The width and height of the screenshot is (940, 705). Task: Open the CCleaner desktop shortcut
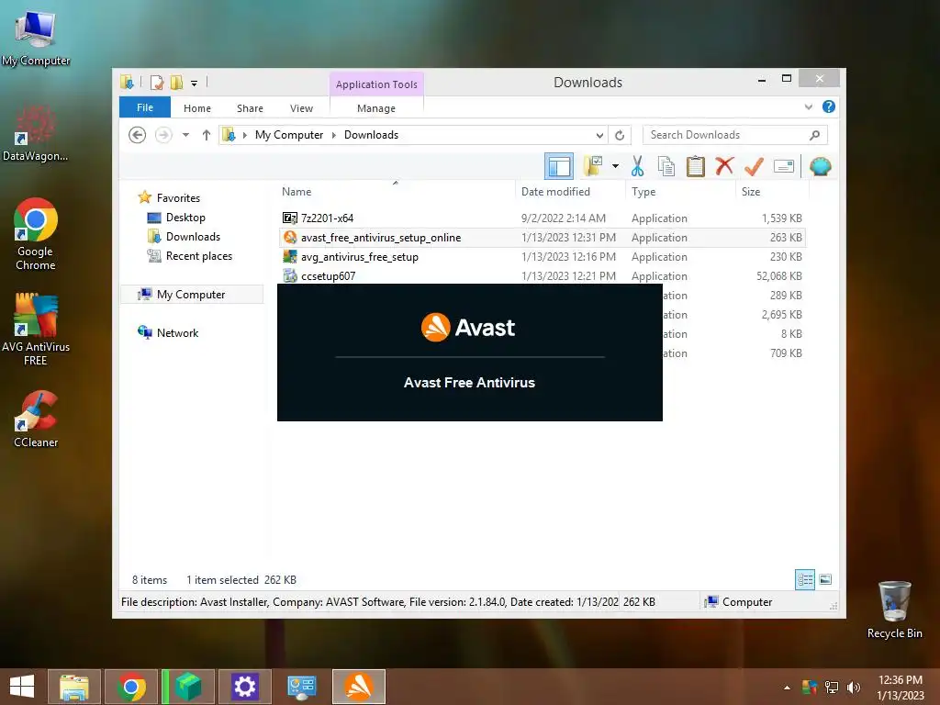(x=36, y=419)
